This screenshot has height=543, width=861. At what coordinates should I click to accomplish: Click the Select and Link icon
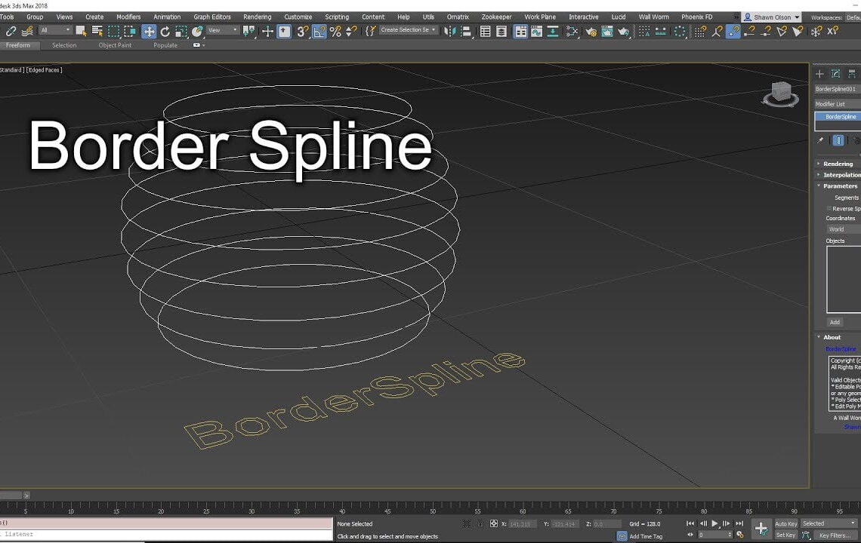[x=11, y=32]
